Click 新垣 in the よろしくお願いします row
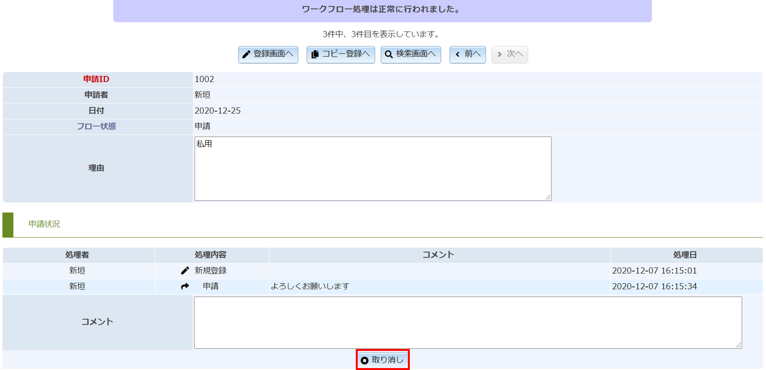766x370 pixels. click(77, 286)
